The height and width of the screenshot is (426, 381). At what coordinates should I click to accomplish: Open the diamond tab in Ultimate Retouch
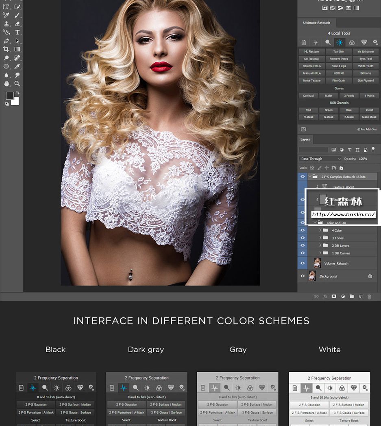364,42
